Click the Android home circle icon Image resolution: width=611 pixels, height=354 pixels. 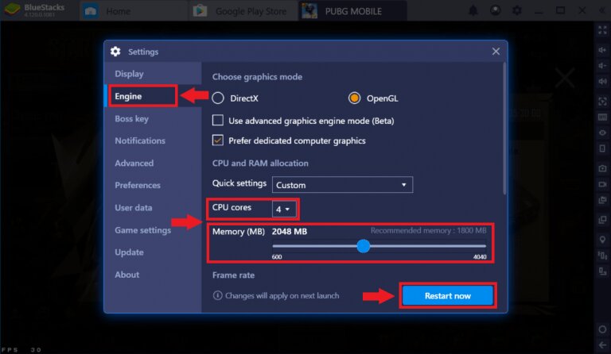(602, 329)
